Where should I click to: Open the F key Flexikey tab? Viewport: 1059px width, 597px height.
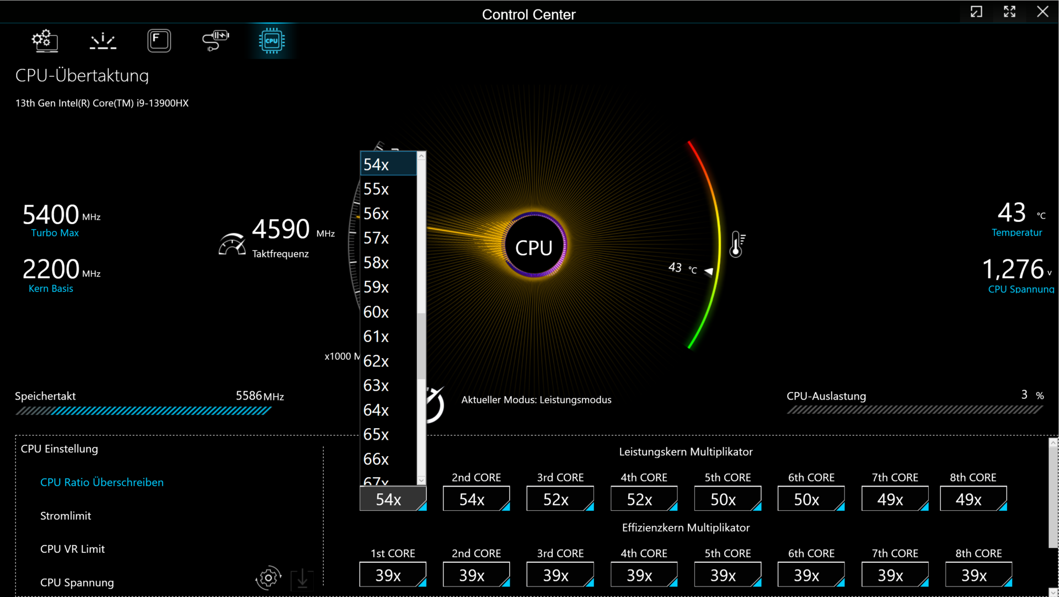[x=159, y=41]
